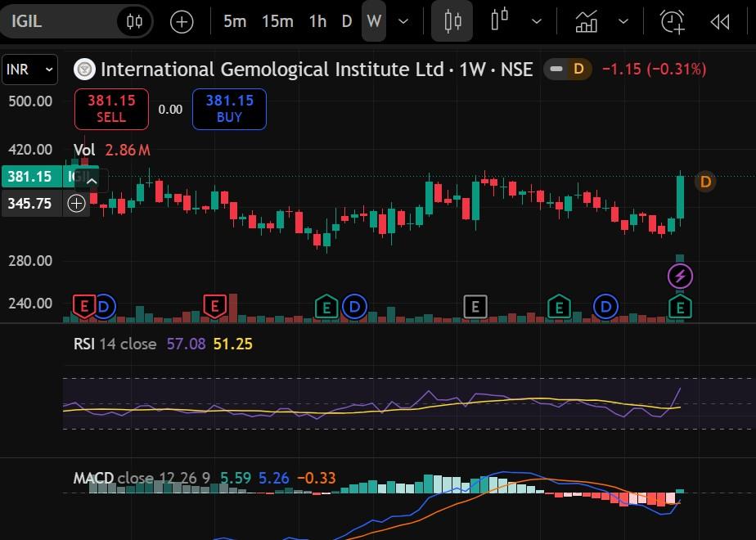756x540 pixels.
Task: Expand the time interval chevron after W
Action: (x=403, y=22)
